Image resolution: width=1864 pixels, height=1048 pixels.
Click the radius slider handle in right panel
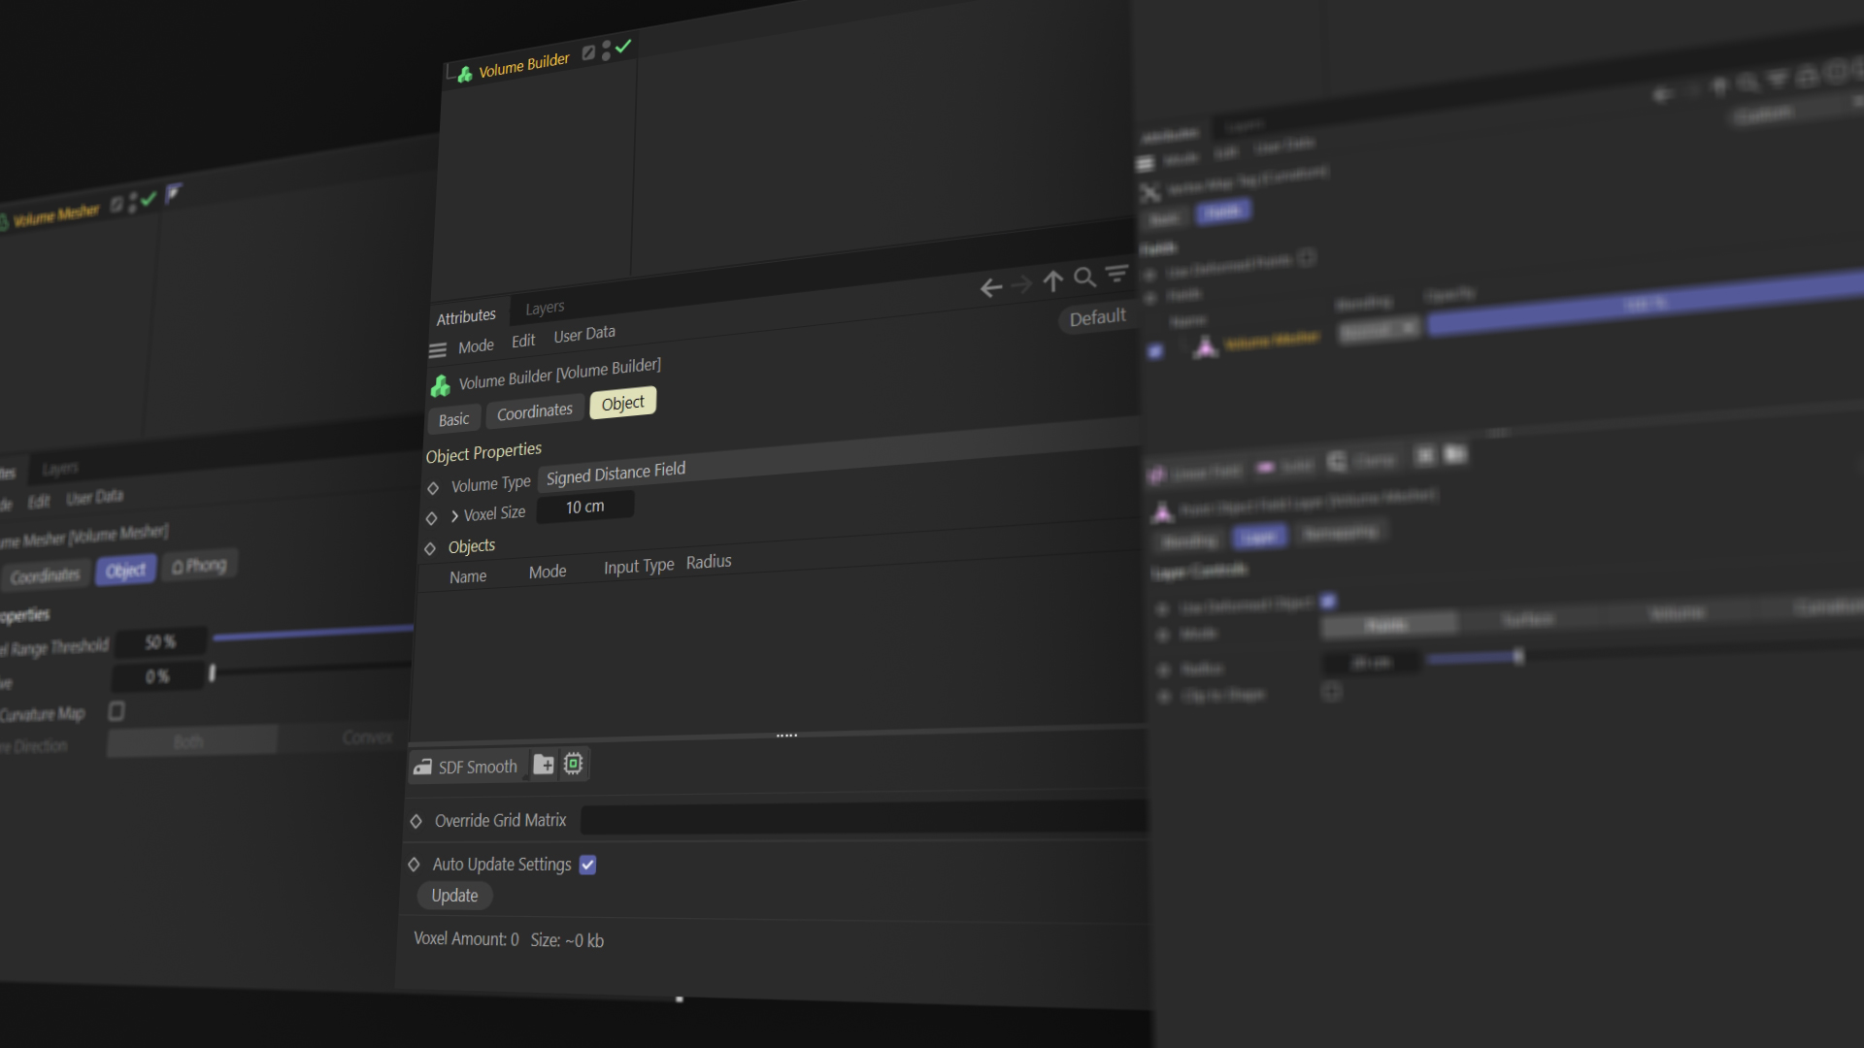pyautogui.click(x=1518, y=657)
